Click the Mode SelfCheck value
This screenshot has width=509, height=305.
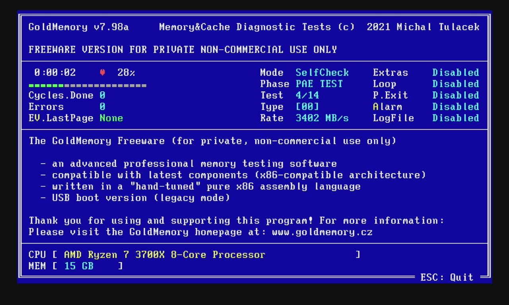pyautogui.click(x=322, y=73)
